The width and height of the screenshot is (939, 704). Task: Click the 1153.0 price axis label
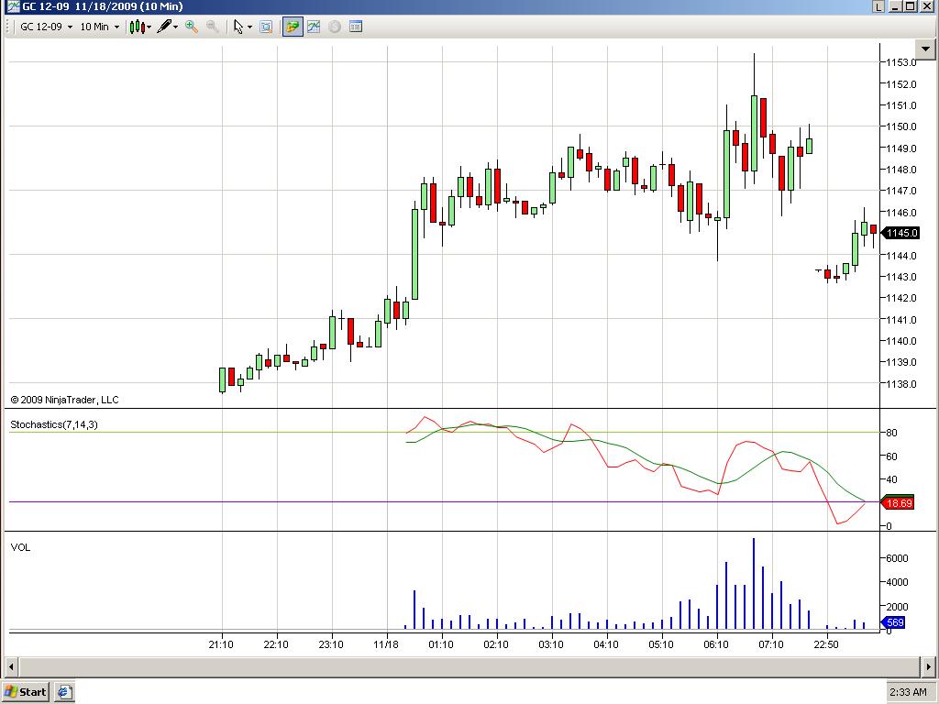pyautogui.click(x=901, y=62)
